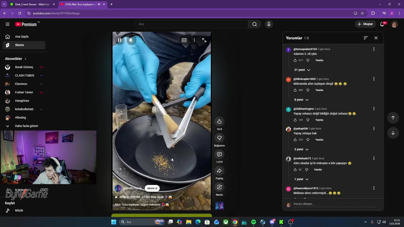
Task: Click the Oluştur create button
Action: click(x=365, y=24)
